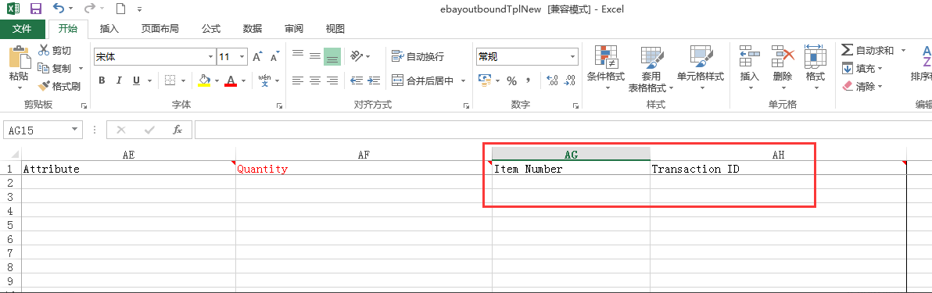Click the green 文件 button
This screenshot has width=932, height=293.
[22, 29]
